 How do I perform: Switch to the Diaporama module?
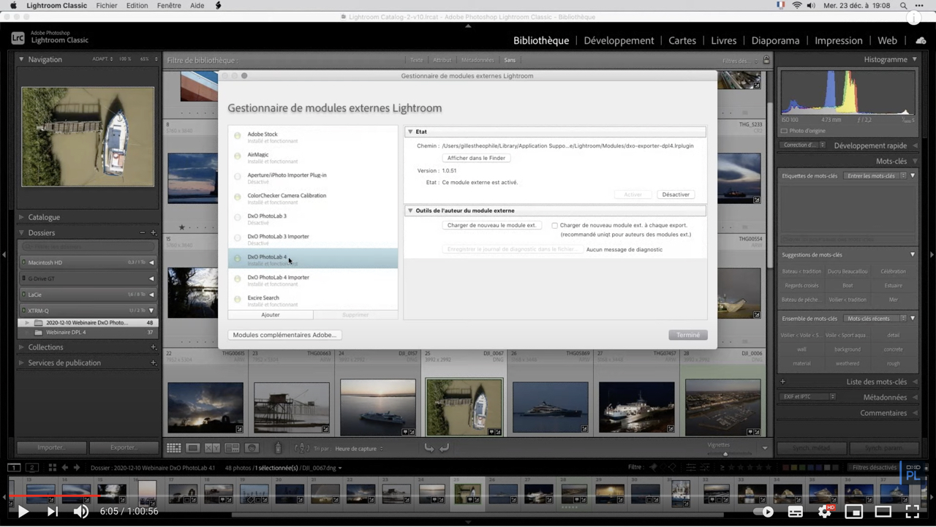[775, 41]
